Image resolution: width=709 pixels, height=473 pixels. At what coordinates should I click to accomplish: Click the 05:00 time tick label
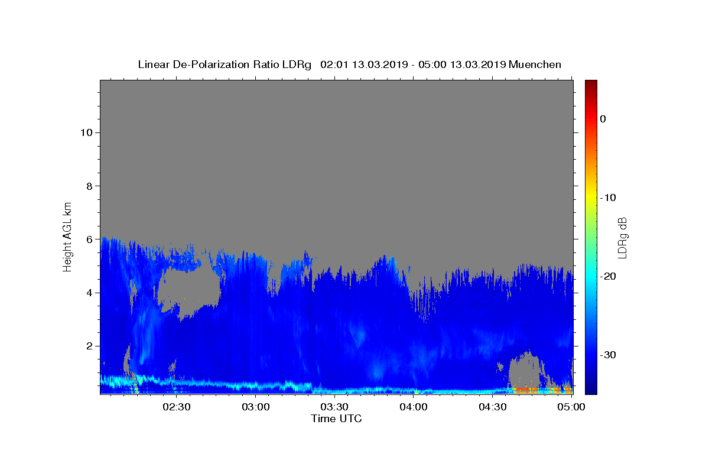click(571, 407)
